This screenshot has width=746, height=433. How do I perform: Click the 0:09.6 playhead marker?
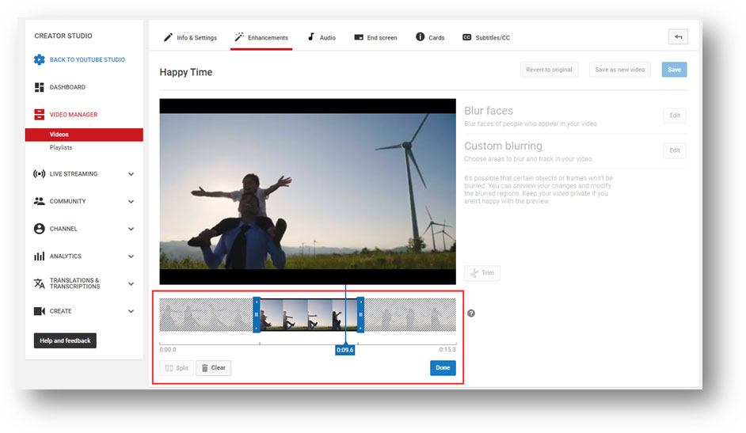(345, 350)
